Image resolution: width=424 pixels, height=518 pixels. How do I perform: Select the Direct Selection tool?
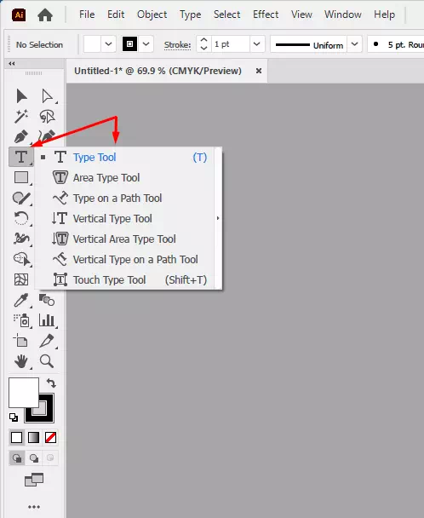point(47,96)
